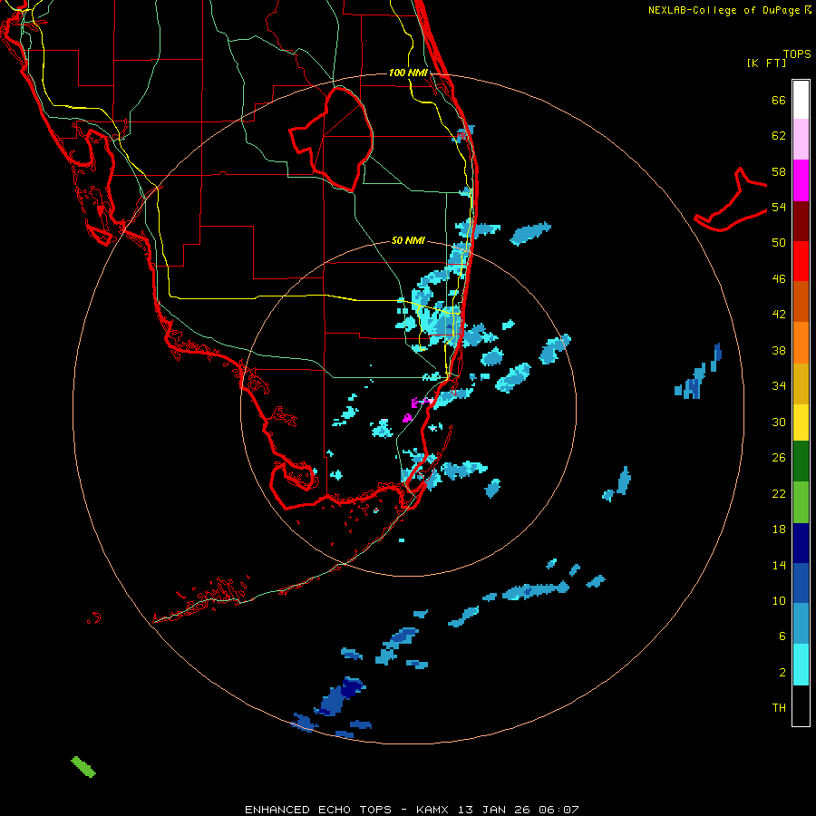Screen dimensions: 816x816
Task: Click the legend value 34
Action: pyautogui.click(x=779, y=386)
